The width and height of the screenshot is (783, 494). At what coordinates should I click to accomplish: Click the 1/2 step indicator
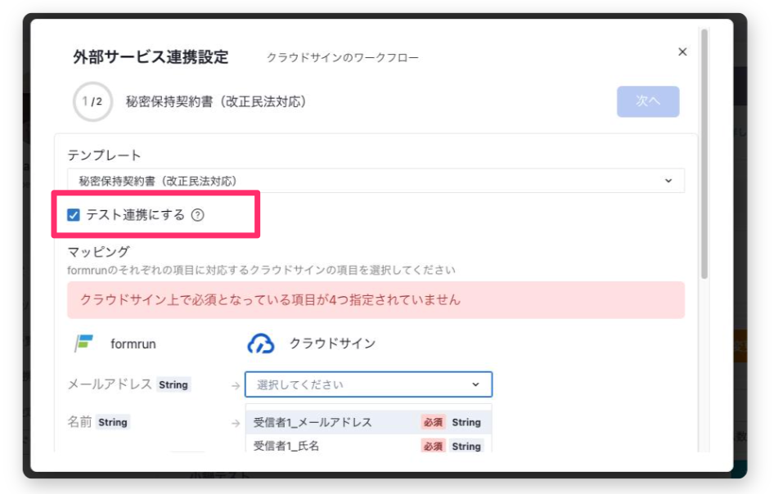point(92,101)
